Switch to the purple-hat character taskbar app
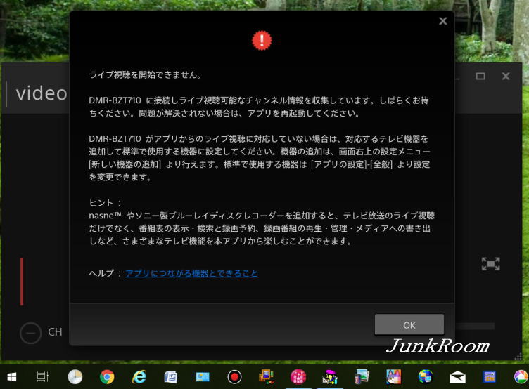This screenshot has height=389, width=529. coord(330,377)
